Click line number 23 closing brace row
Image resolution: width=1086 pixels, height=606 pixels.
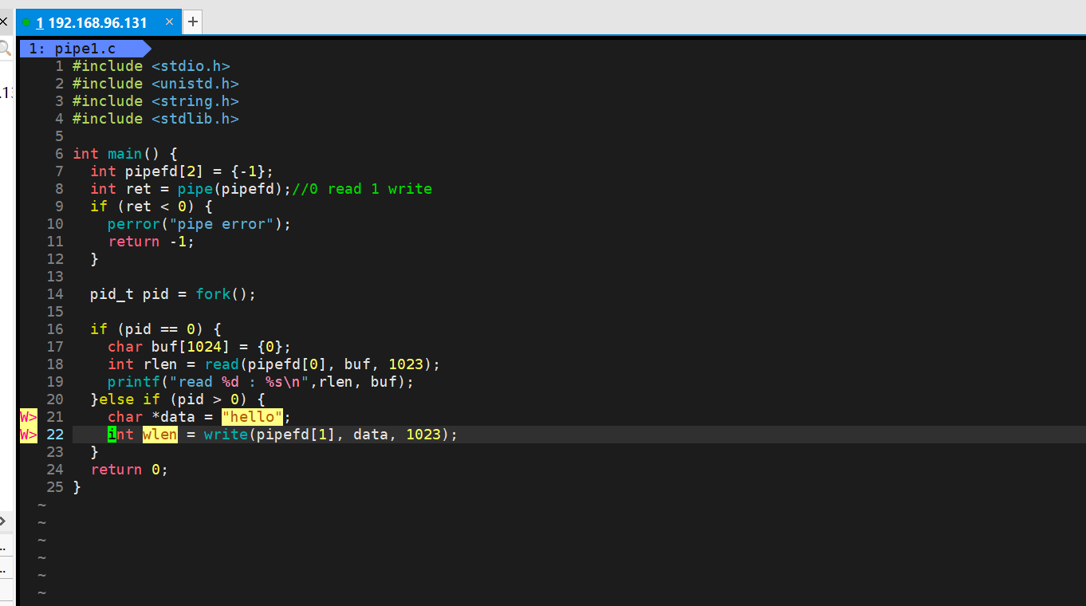(x=94, y=452)
